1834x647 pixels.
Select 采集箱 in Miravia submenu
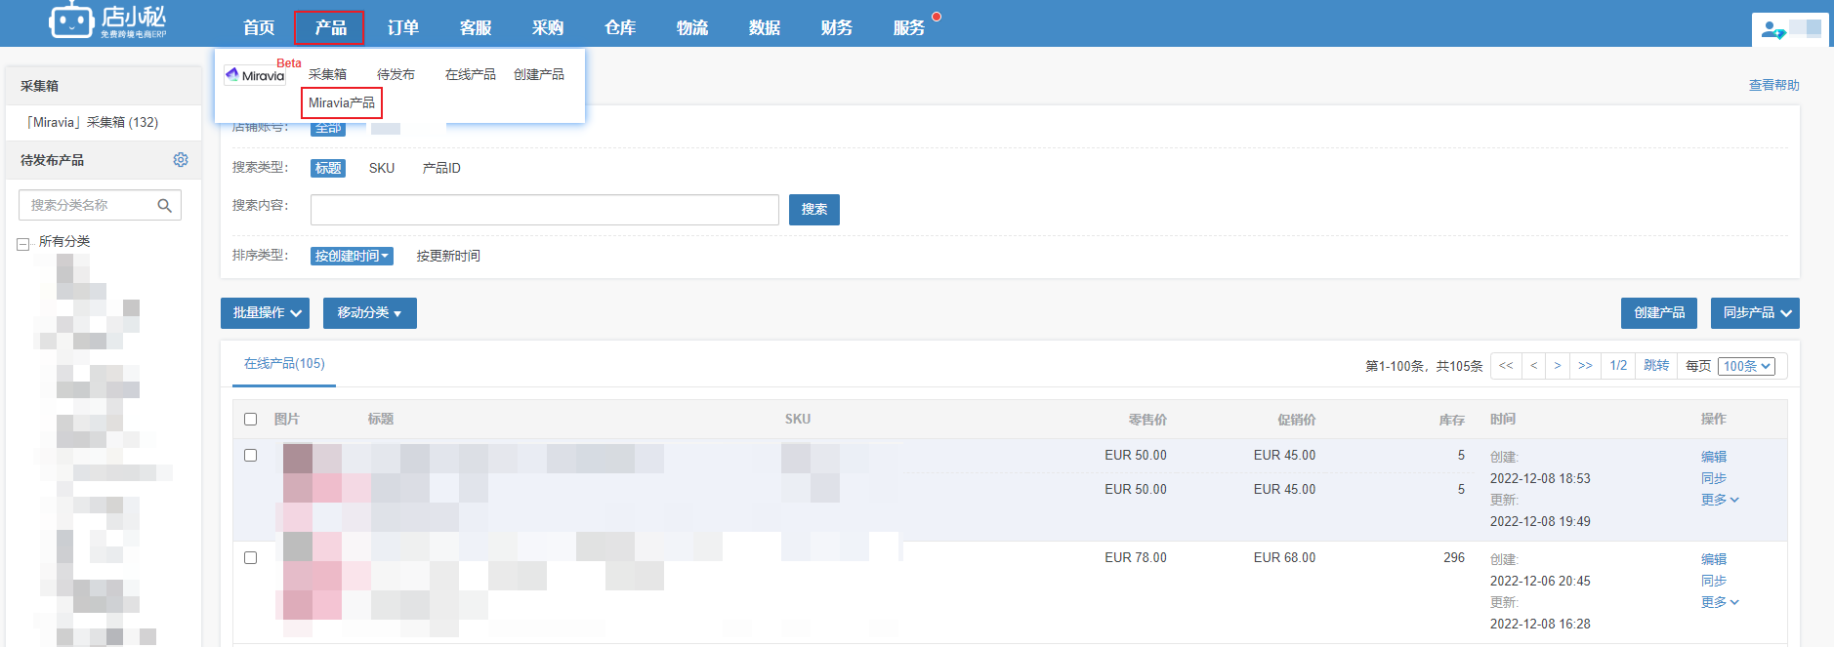(x=327, y=74)
